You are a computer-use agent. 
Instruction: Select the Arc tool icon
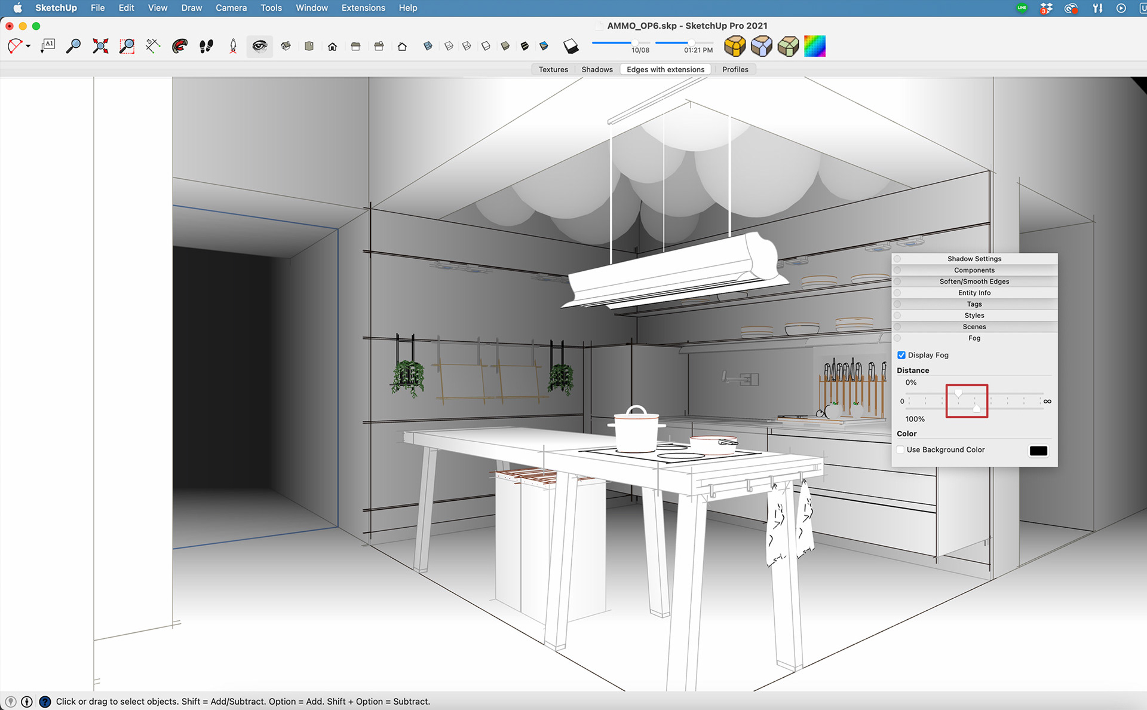tap(14, 46)
